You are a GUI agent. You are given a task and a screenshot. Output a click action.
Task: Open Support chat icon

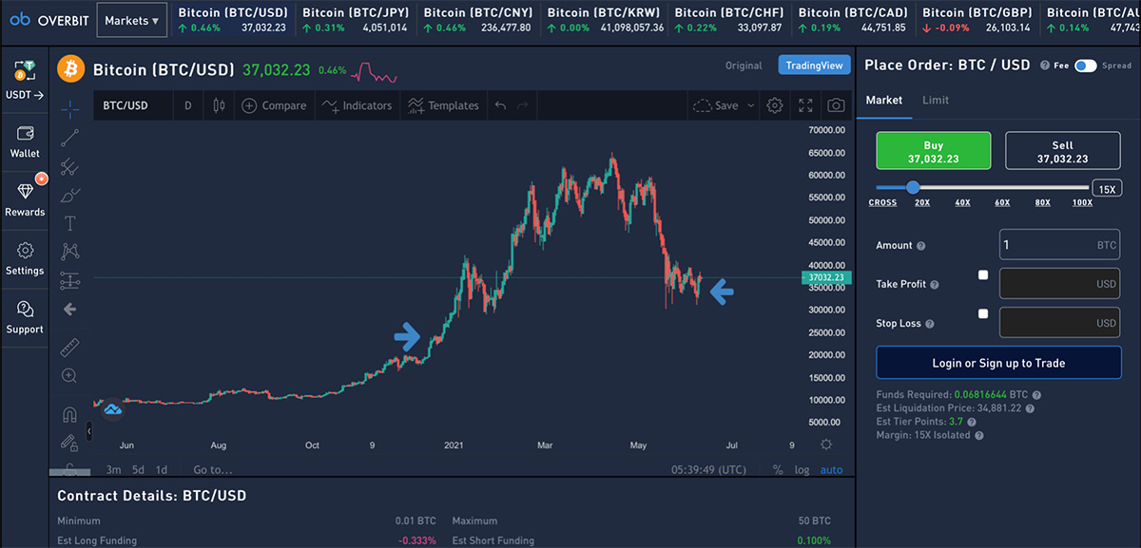pyautogui.click(x=25, y=310)
